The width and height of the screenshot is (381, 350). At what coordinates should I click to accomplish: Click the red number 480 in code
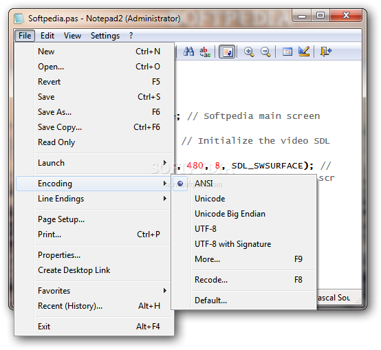tap(195, 166)
